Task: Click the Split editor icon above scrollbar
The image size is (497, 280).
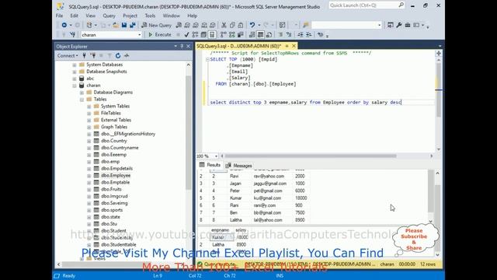Action: [439, 54]
